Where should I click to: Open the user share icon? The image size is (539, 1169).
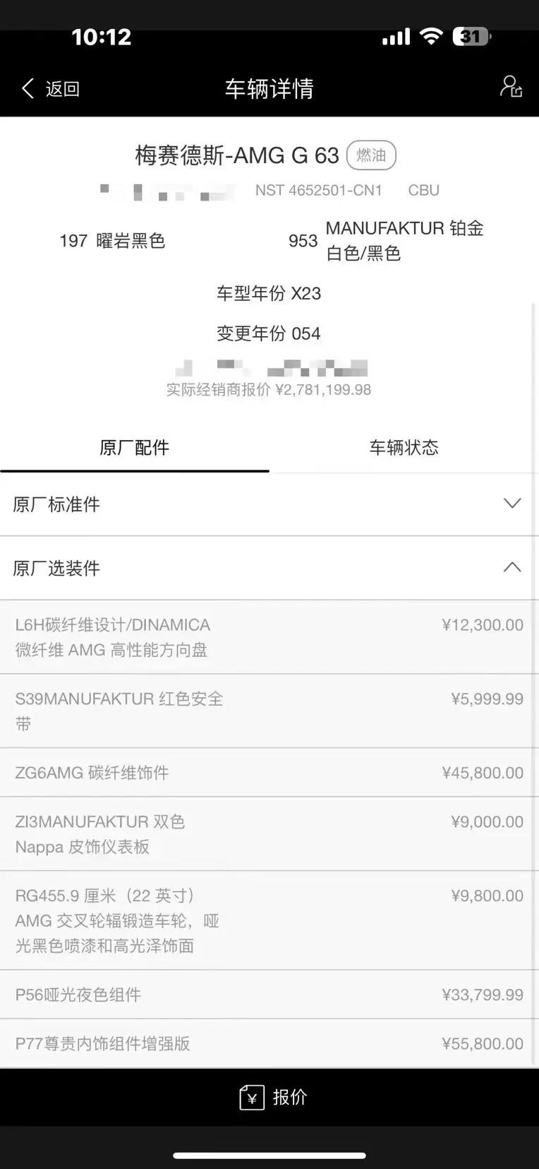pyautogui.click(x=511, y=87)
